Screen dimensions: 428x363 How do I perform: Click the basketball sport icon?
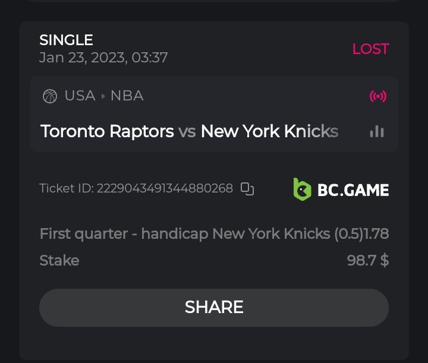click(x=50, y=96)
